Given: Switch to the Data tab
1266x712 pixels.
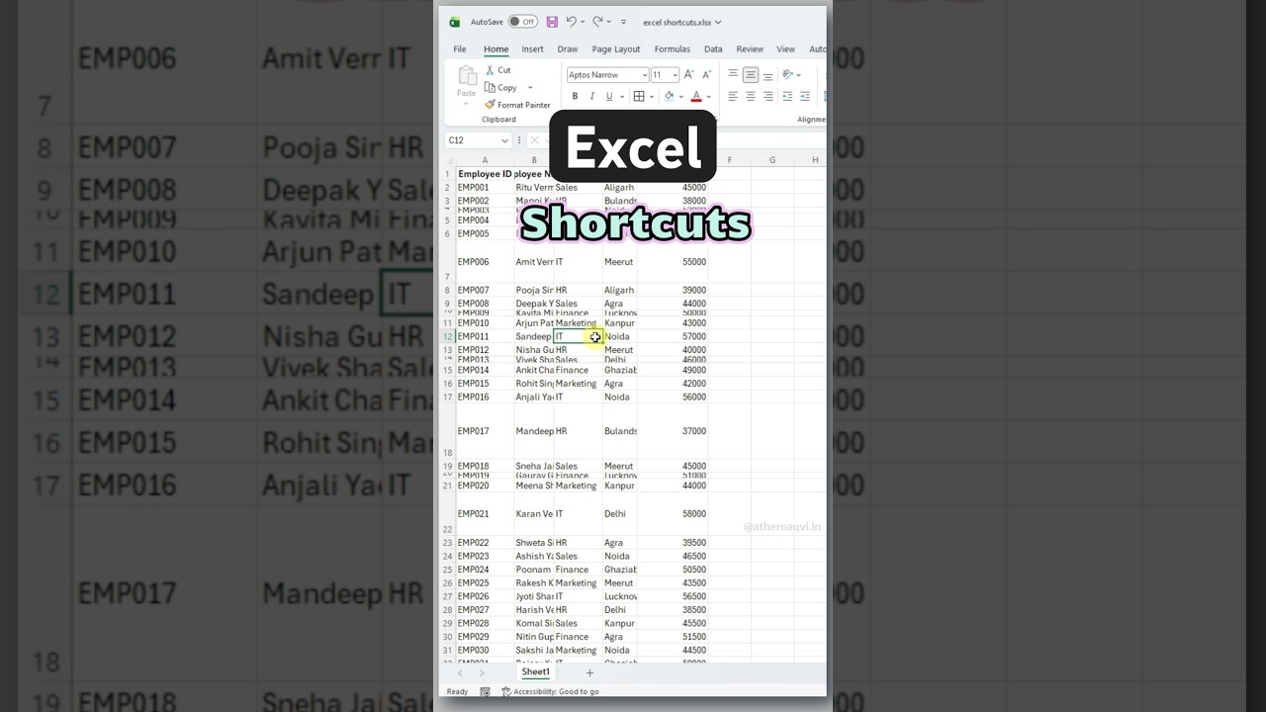Looking at the screenshot, I should coord(713,48).
